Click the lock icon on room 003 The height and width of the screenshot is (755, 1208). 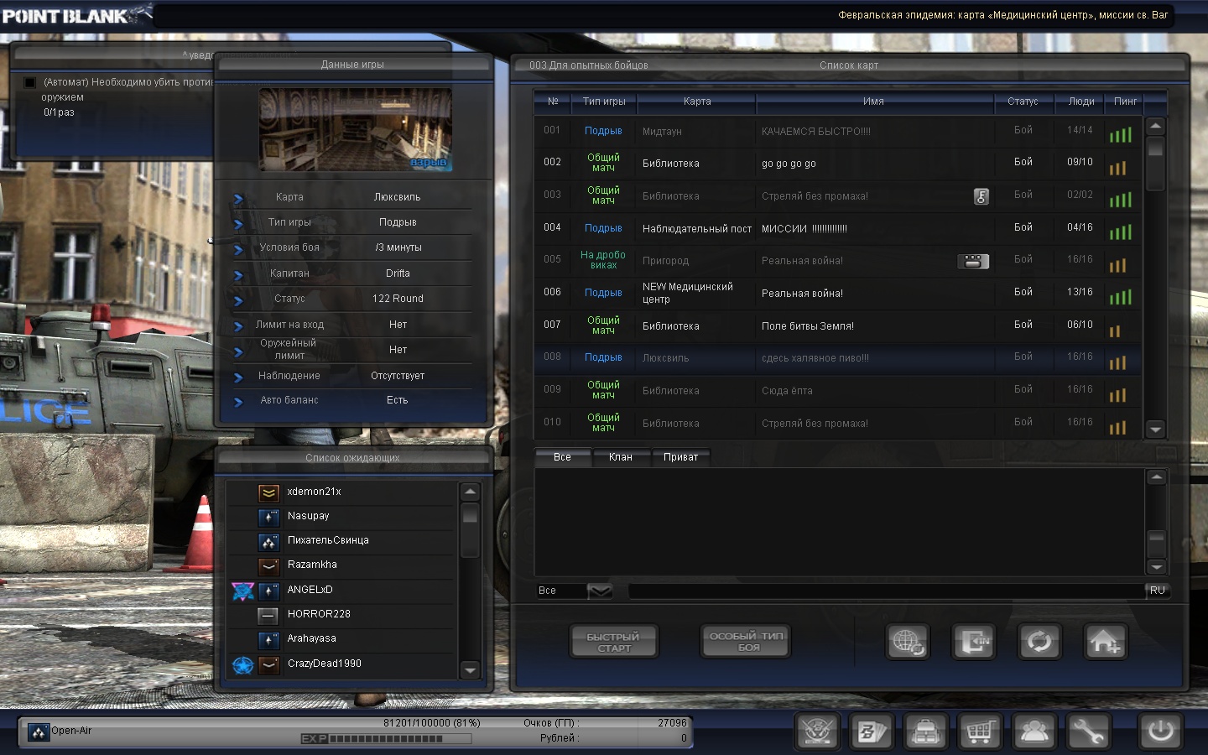click(981, 196)
